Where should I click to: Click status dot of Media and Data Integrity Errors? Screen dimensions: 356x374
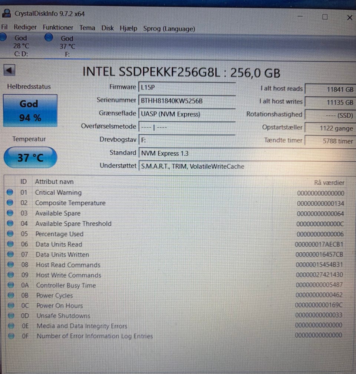coord(11,326)
